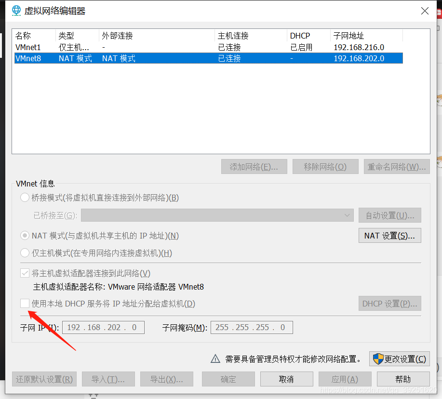The width and height of the screenshot is (442, 399).
Task: Click the 更改设置(C) shield button
Action: coord(400,359)
